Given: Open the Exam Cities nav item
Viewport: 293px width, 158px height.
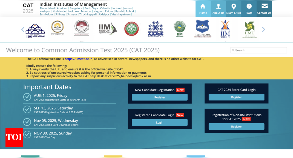Looking at the screenshot, I should coord(234,9).
